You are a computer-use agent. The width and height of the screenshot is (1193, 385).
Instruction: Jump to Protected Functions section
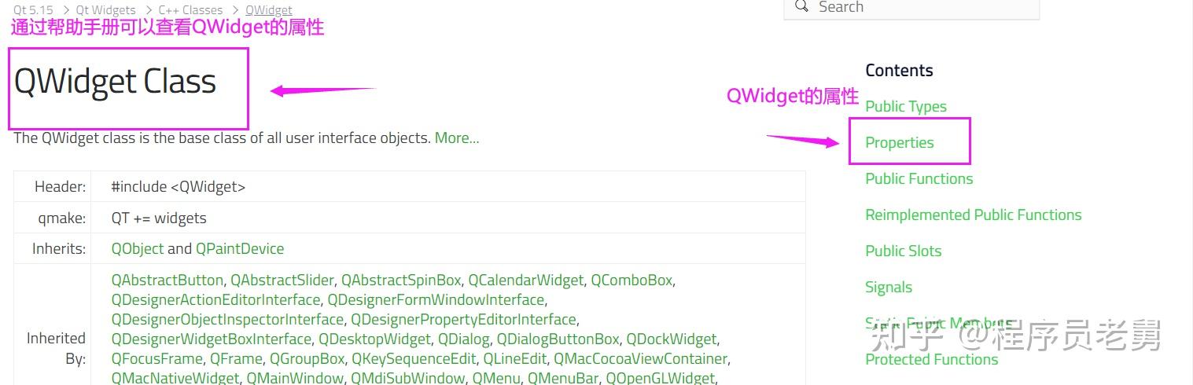932,360
